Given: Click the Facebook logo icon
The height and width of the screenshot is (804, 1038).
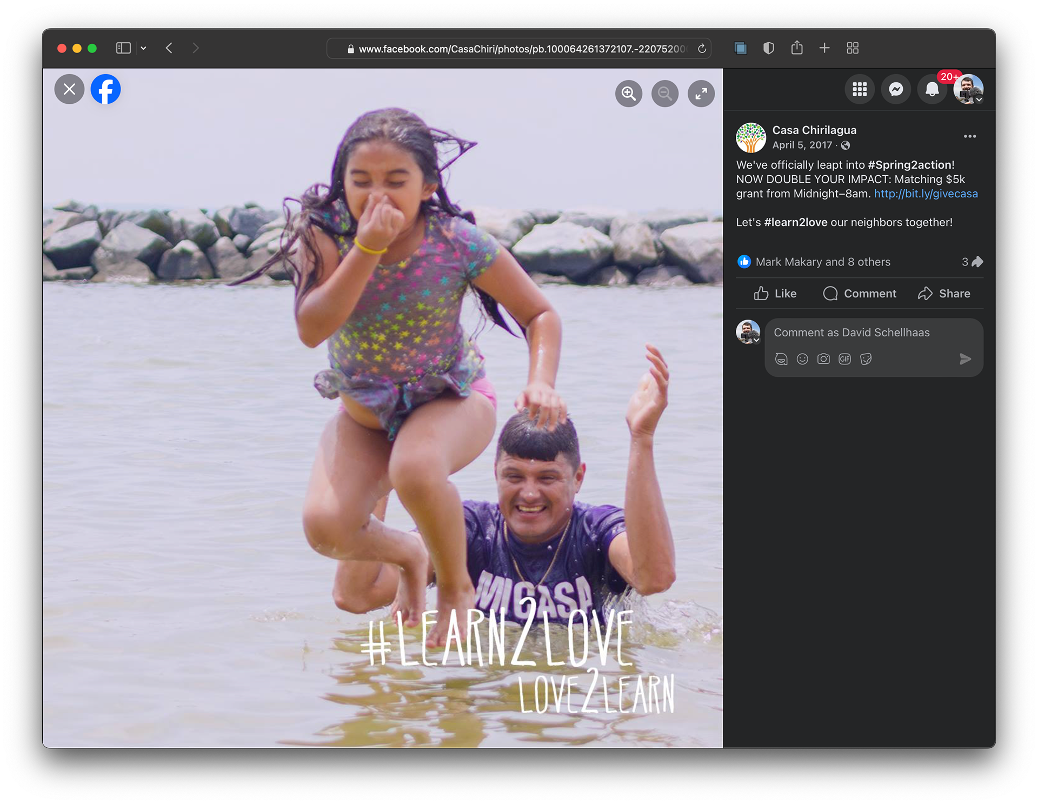Looking at the screenshot, I should pos(105,89).
